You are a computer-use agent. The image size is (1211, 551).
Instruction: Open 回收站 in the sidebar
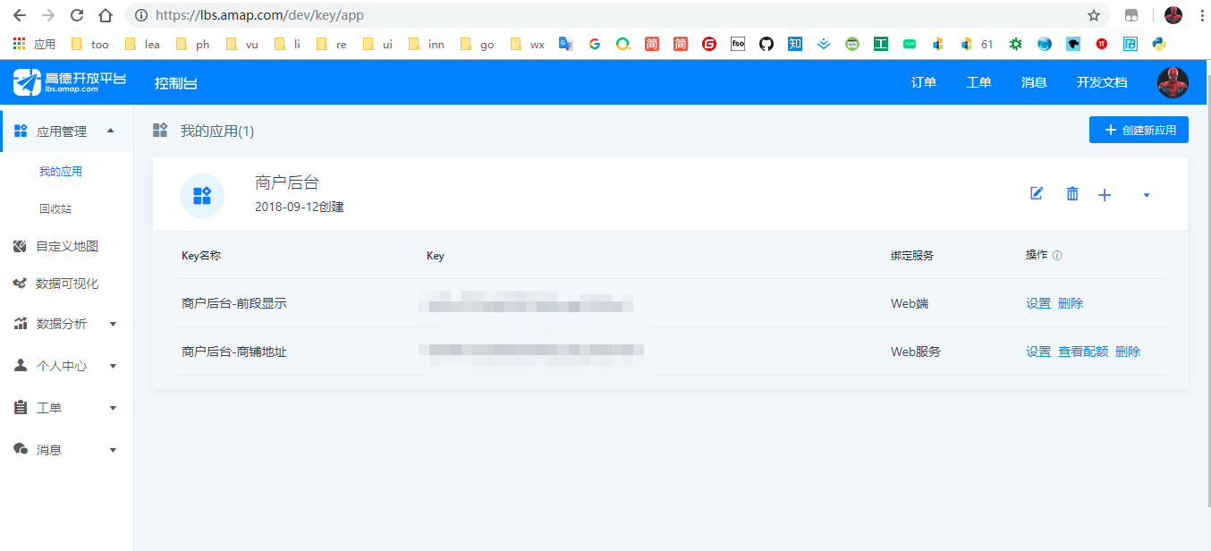(55, 208)
